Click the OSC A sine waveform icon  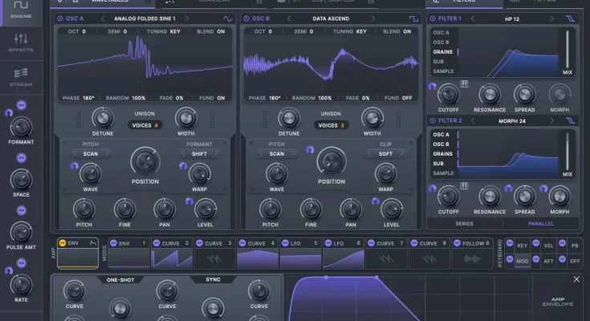pos(227,18)
